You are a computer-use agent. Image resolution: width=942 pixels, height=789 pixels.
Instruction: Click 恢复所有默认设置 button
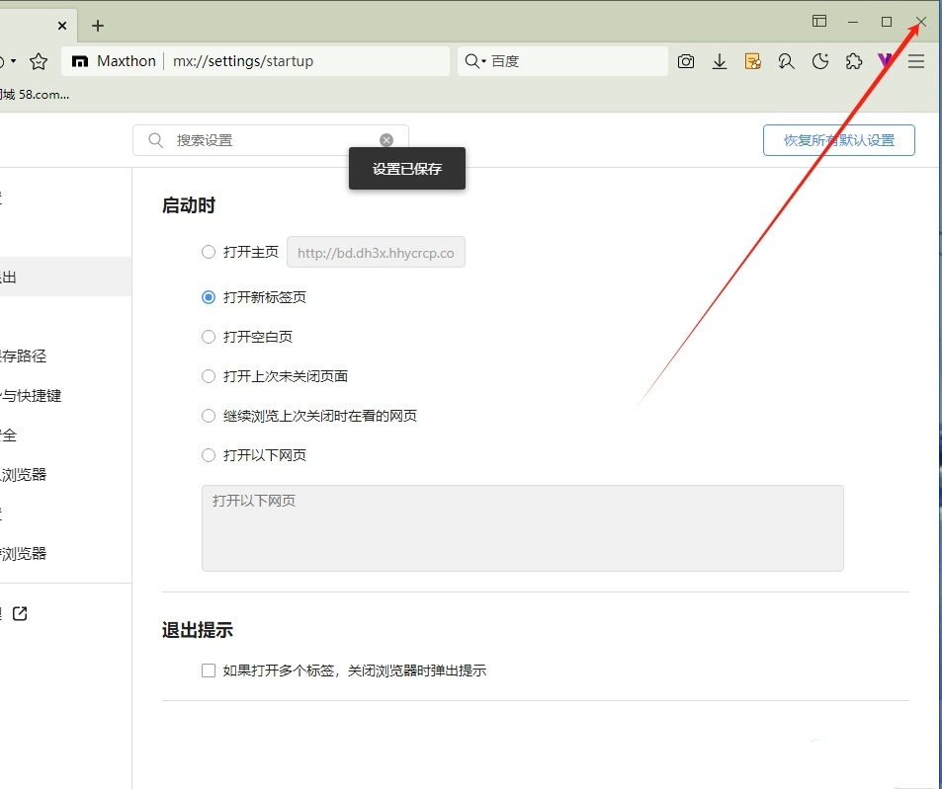pyautogui.click(x=838, y=140)
